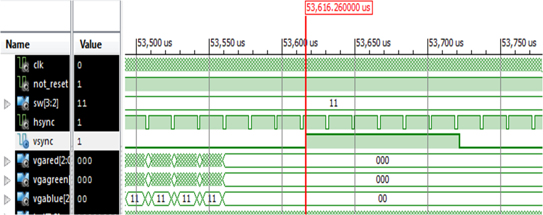Expand the vgablue bus signal
Screen dimensions: 543x215
coord(6,199)
